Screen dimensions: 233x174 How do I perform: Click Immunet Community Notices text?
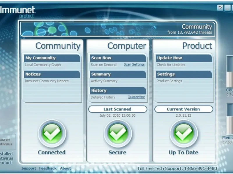47,81
